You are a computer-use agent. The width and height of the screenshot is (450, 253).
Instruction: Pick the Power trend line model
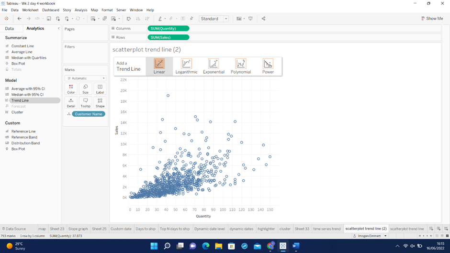point(268,66)
